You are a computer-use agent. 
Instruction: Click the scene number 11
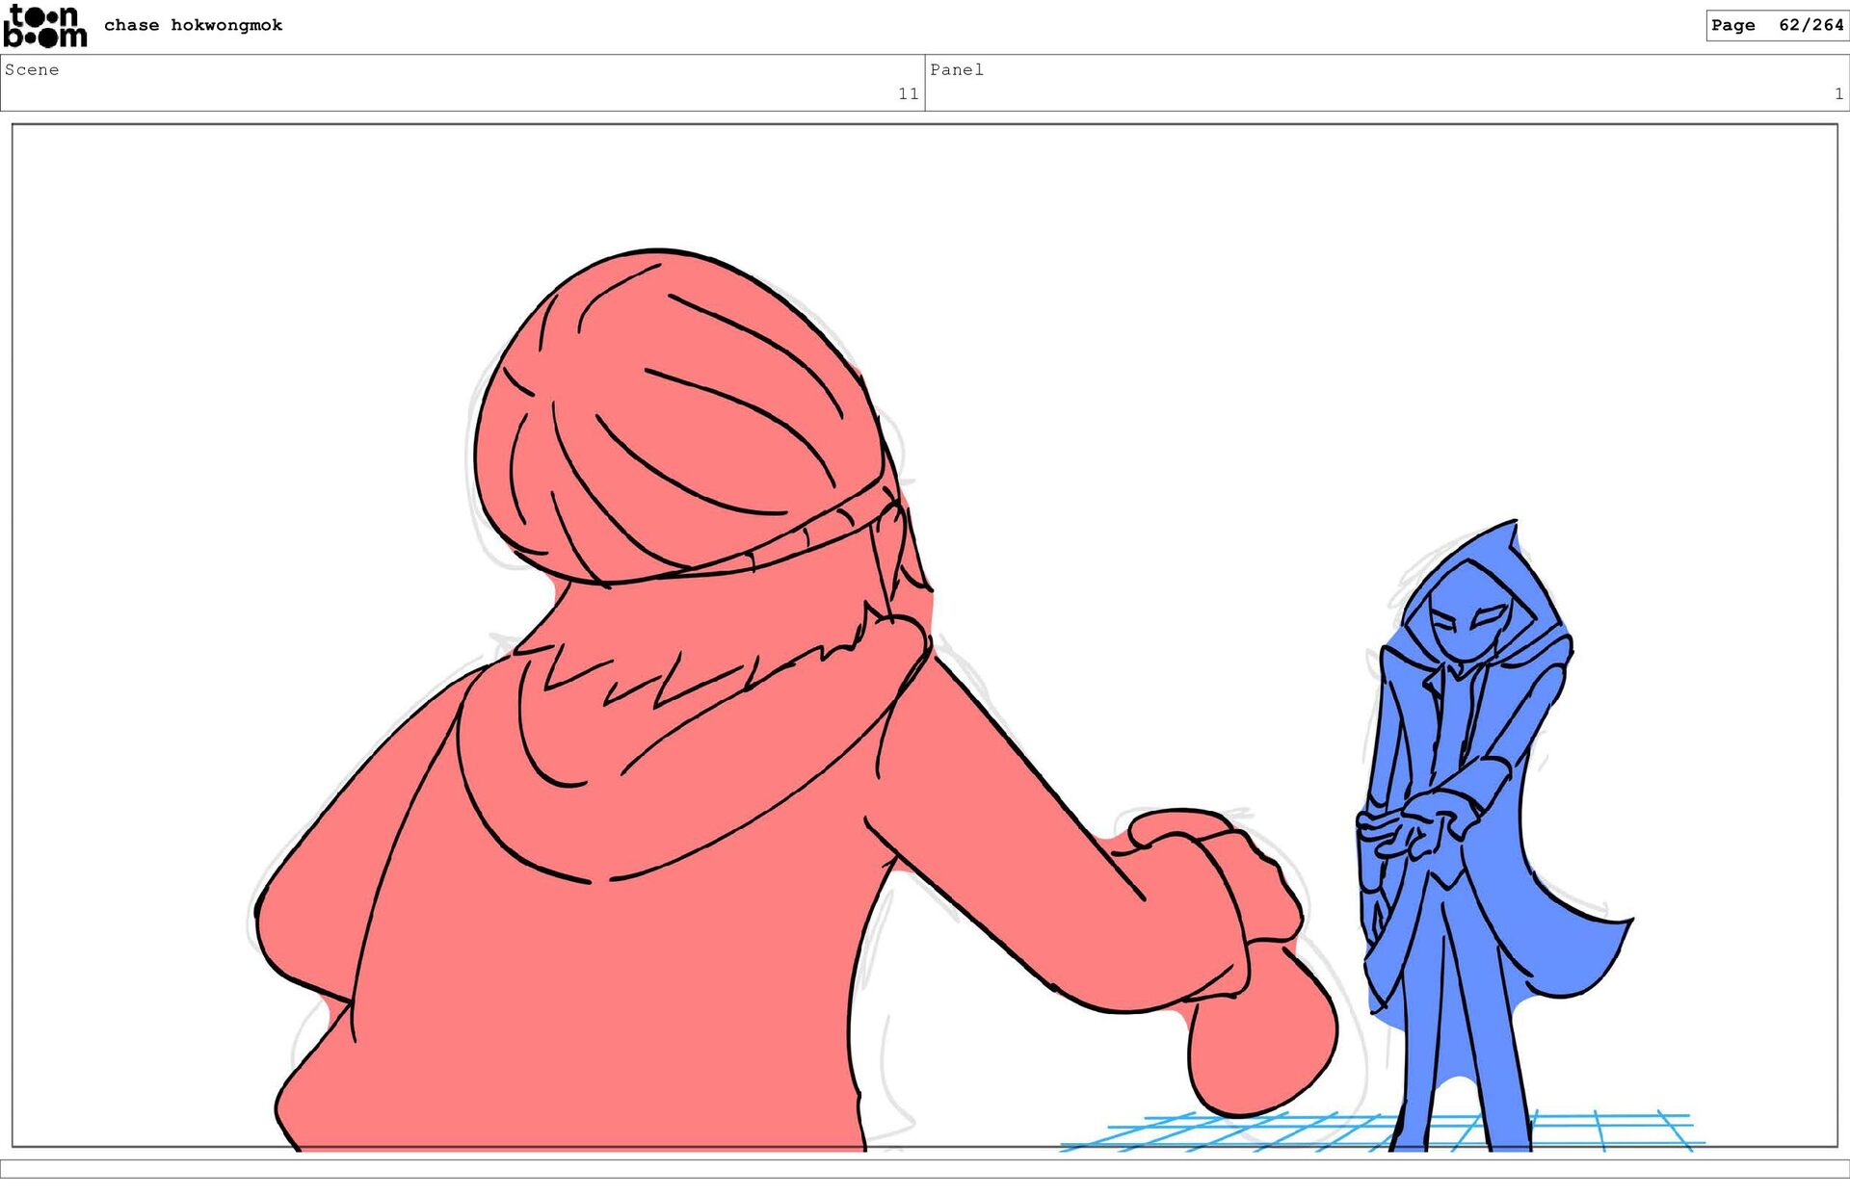908,93
